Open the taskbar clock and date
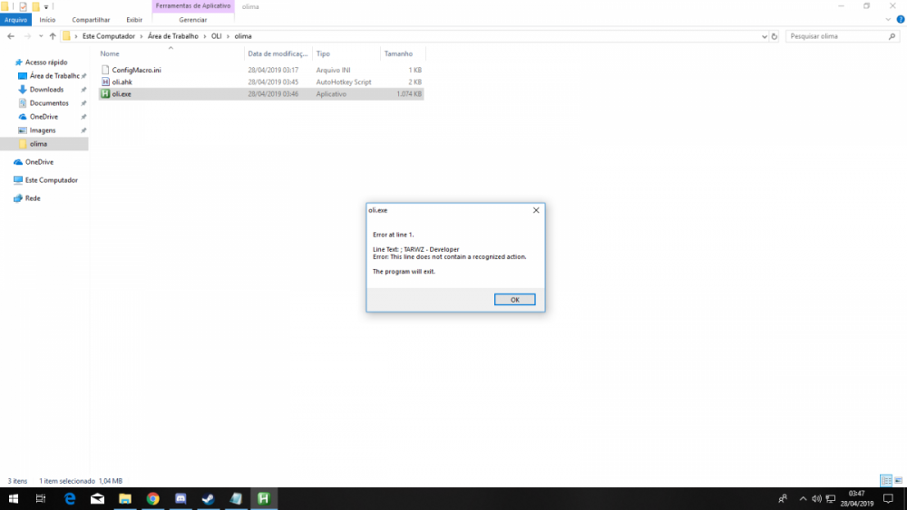907x510 pixels. 857,498
